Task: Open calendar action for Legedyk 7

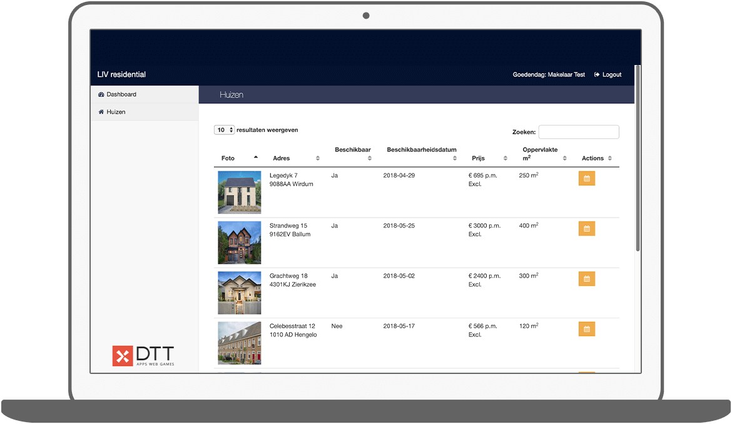Action: coord(586,178)
